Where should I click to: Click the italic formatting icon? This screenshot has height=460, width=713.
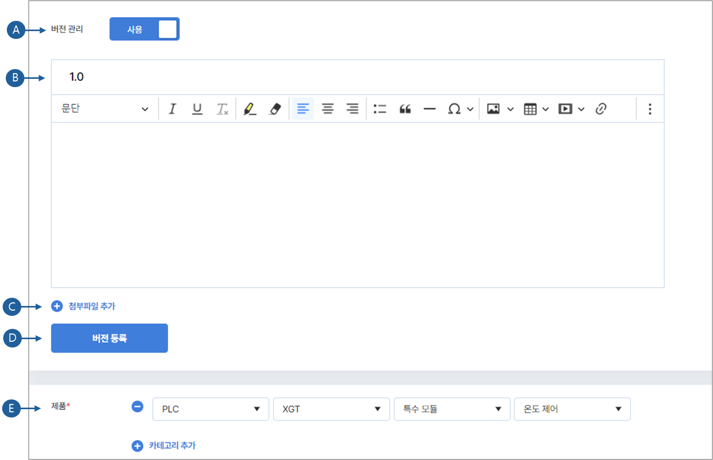coord(172,109)
